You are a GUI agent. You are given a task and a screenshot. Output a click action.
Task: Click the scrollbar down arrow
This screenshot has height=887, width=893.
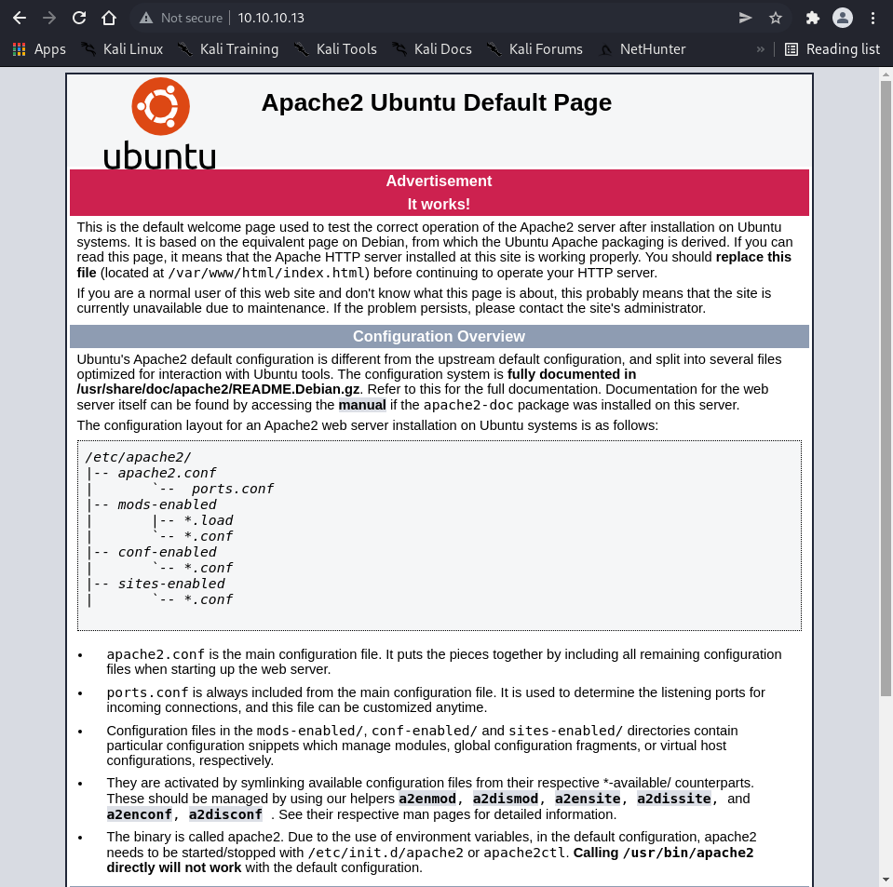click(x=886, y=880)
